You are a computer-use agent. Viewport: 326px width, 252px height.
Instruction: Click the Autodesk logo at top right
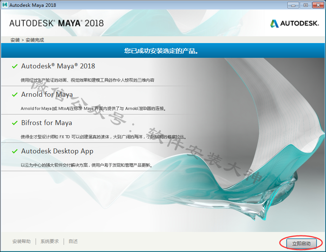(295, 23)
